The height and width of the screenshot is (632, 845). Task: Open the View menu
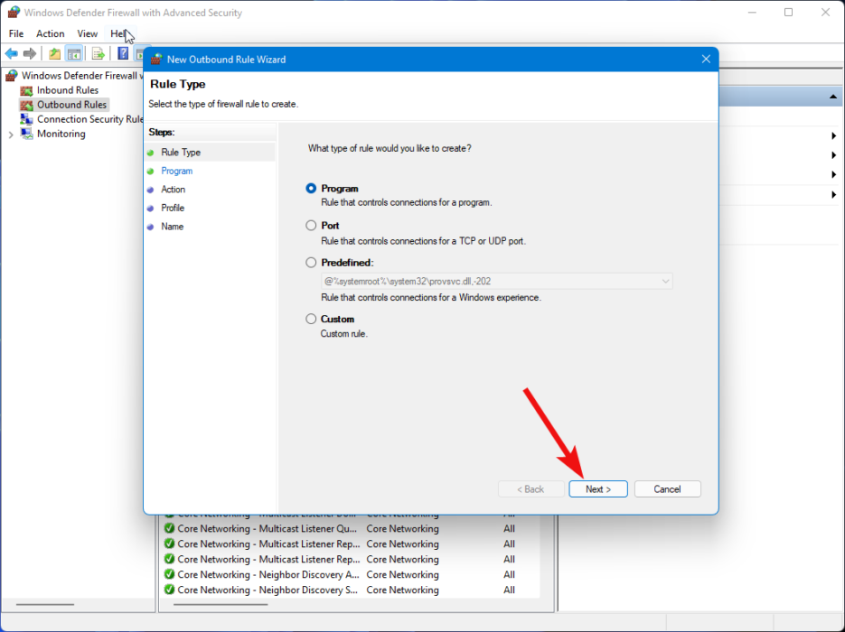(x=88, y=33)
